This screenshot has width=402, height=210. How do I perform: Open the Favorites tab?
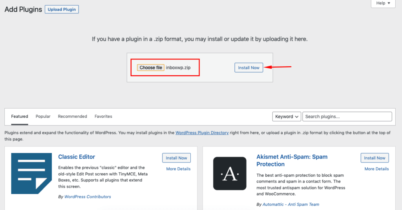pos(103,117)
